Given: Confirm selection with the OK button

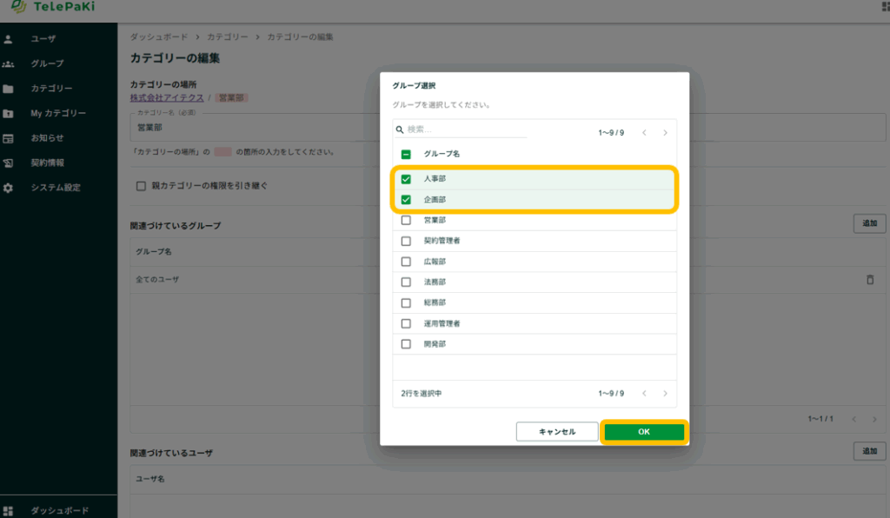Looking at the screenshot, I should pos(644,432).
